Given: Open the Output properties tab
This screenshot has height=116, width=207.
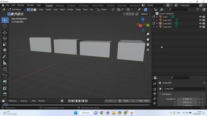Looking at the screenshot, I should 155,94.
